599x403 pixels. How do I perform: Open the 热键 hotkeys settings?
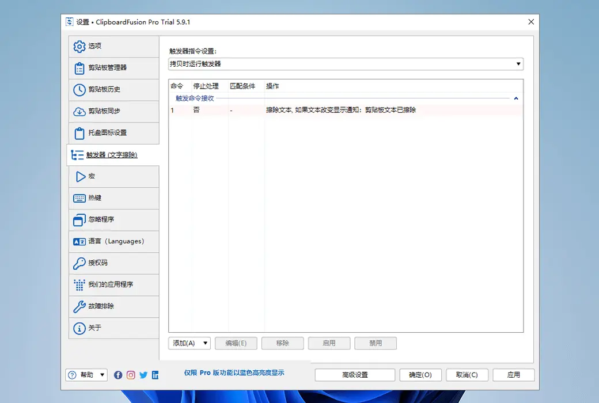95,198
